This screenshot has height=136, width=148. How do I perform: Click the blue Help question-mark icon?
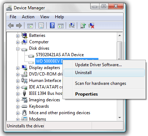(52, 25)
